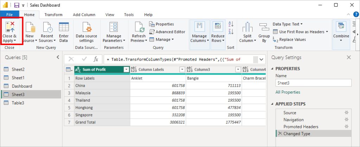Open Quick Access Toolbar customize dropdown
360x147 pixels.
click(23, 5)
